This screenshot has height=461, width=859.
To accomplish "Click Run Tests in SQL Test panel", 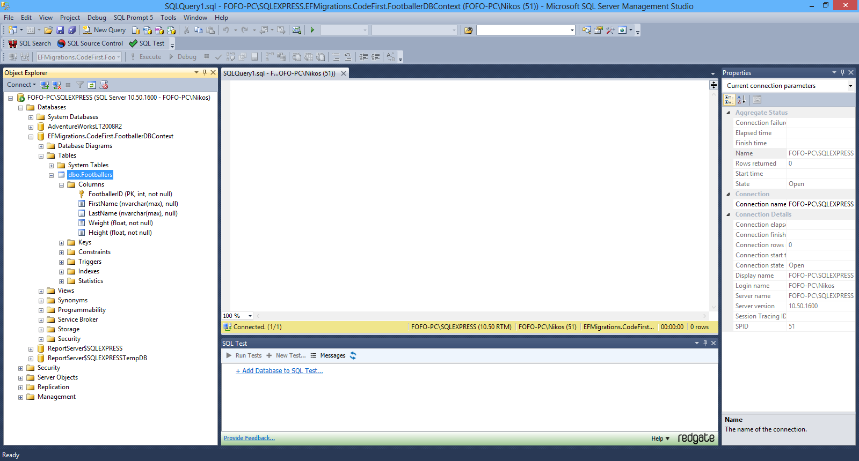I will coord(244,355).
